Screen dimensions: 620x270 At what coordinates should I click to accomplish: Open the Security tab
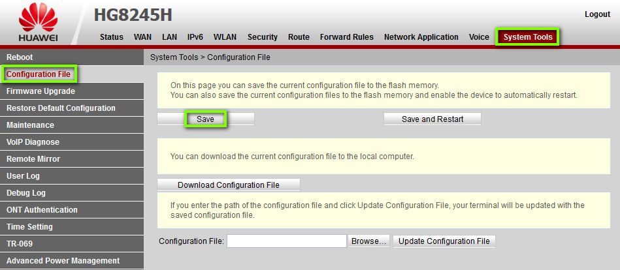[262, 37]
